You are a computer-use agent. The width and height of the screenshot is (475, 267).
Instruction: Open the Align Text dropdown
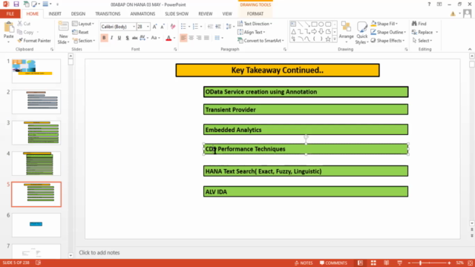point(252,32)
